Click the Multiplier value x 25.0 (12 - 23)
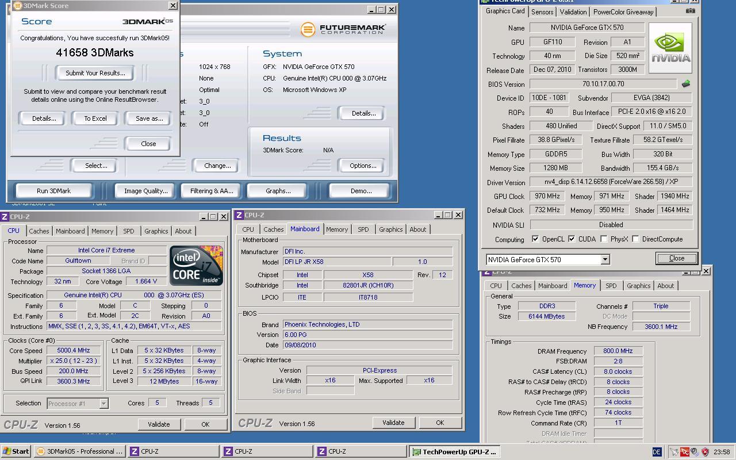Screen dimensions: 736x460 click(x=74, y=361)
